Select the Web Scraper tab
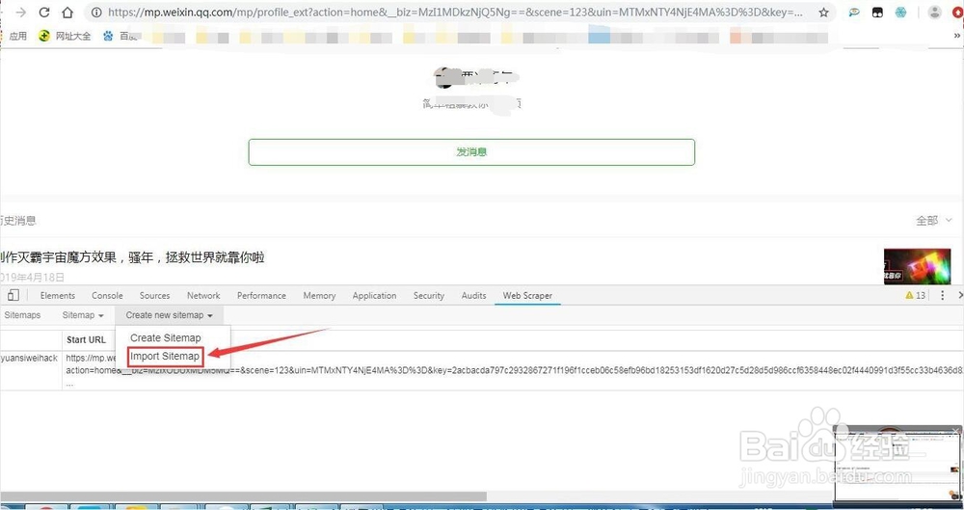This screenshot has width=964, height=510. [x=527, y=295]
